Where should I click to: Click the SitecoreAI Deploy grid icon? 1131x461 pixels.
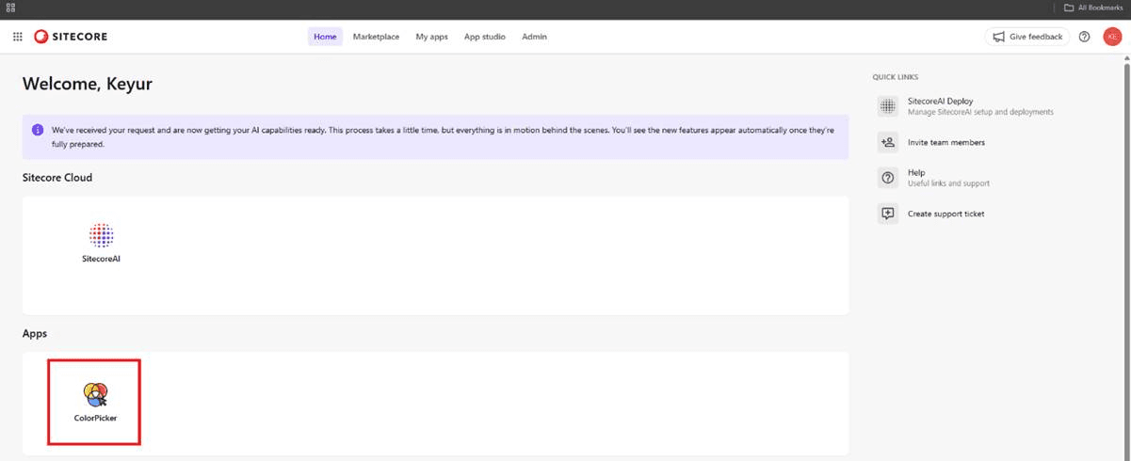coord(887,106)
